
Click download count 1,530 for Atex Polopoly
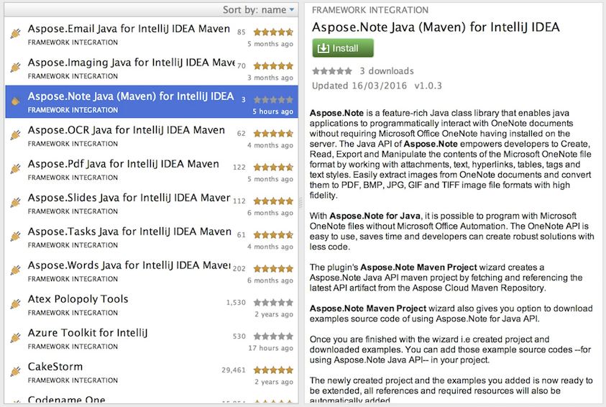pos(236,303)
